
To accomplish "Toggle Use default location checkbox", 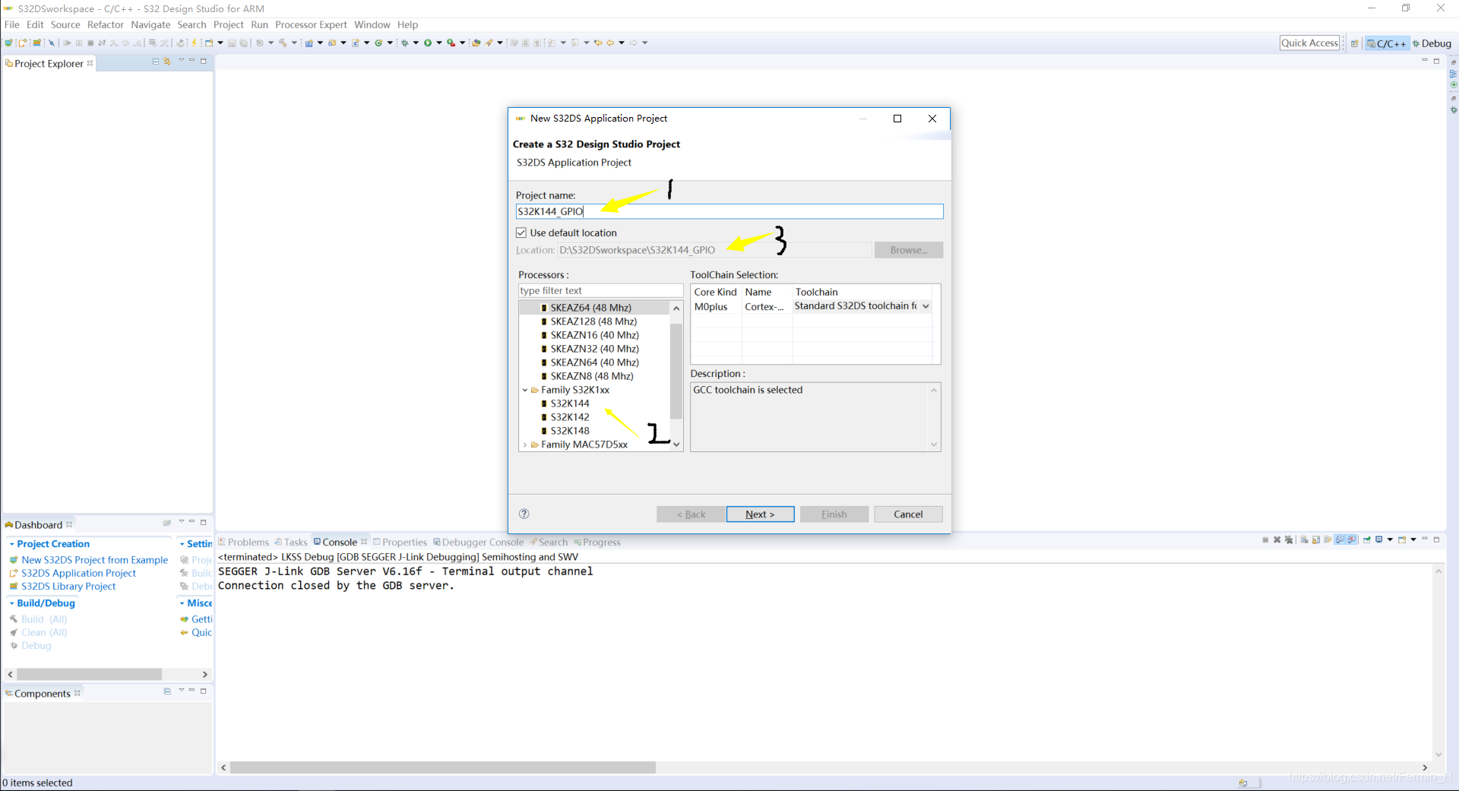I will pyautogui.click(x=521, y=233).
